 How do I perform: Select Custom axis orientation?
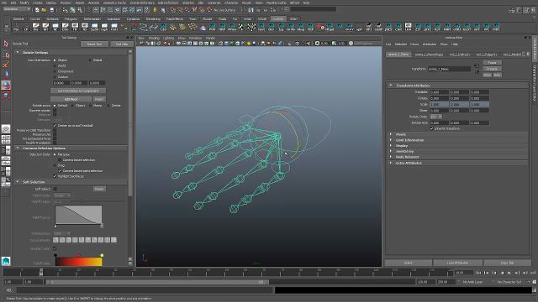55,77
